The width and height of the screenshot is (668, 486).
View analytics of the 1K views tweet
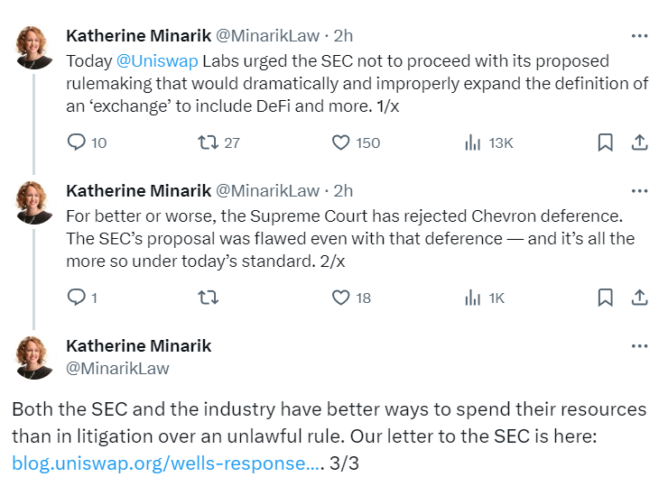[x=472, y=298]
